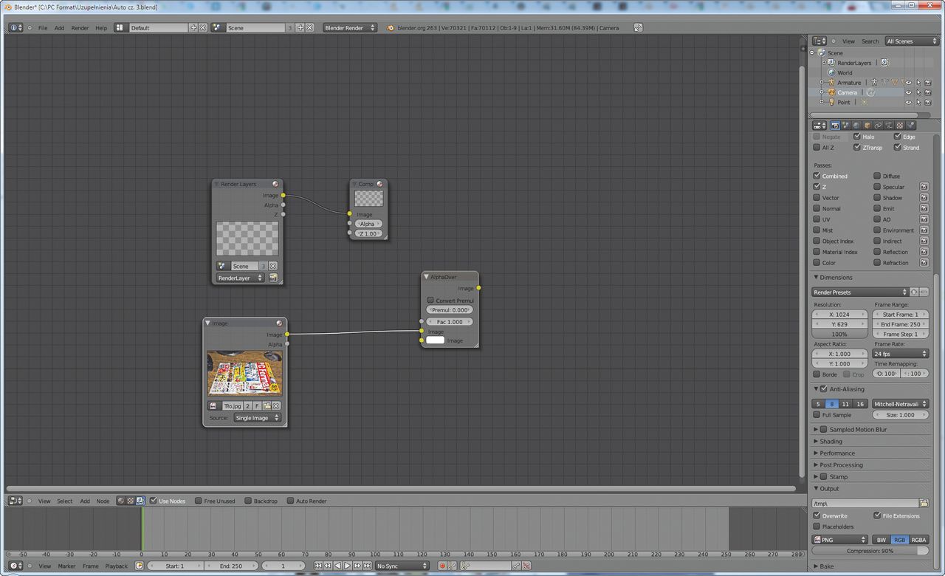Open the No Sync timeline dropdown
The image size is (945, 576).
pos(402,566)
